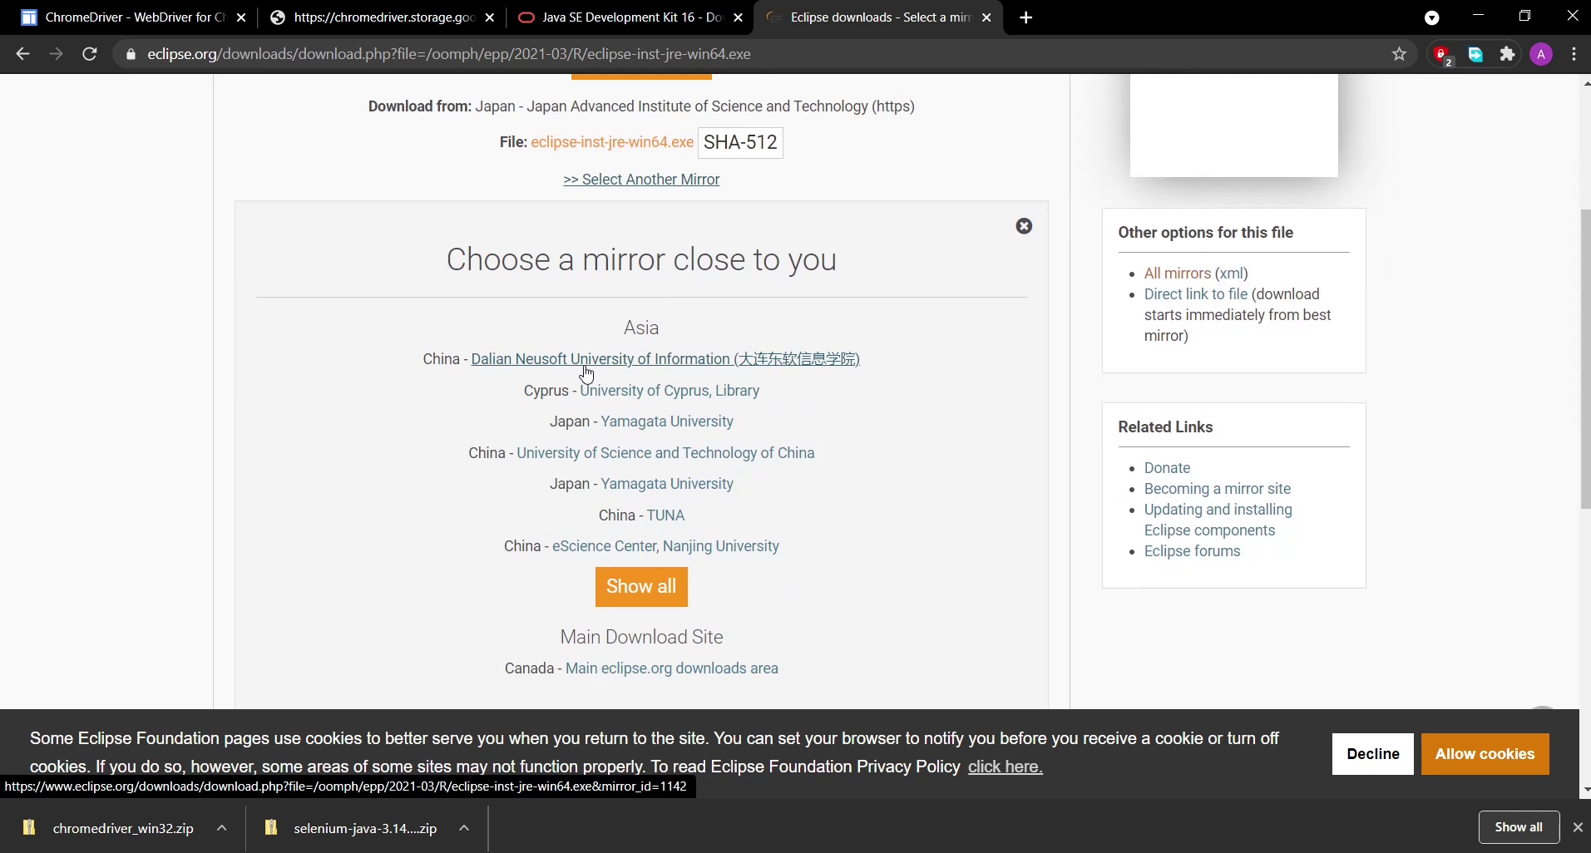Choose University of Science and Technology of China
This screenshot has width=1591, height=853.
click(x=665, y=453)
